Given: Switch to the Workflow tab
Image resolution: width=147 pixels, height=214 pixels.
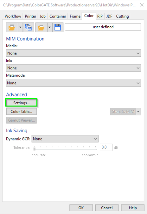Looking at the screenshot, I should (13, 16).
